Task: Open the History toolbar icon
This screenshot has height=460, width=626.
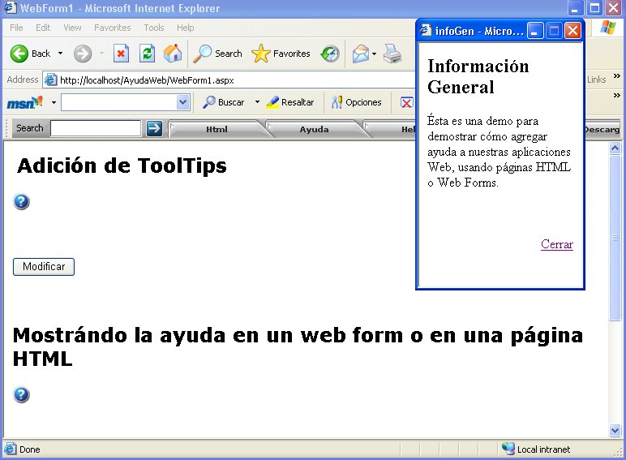Action: (330, 54)
